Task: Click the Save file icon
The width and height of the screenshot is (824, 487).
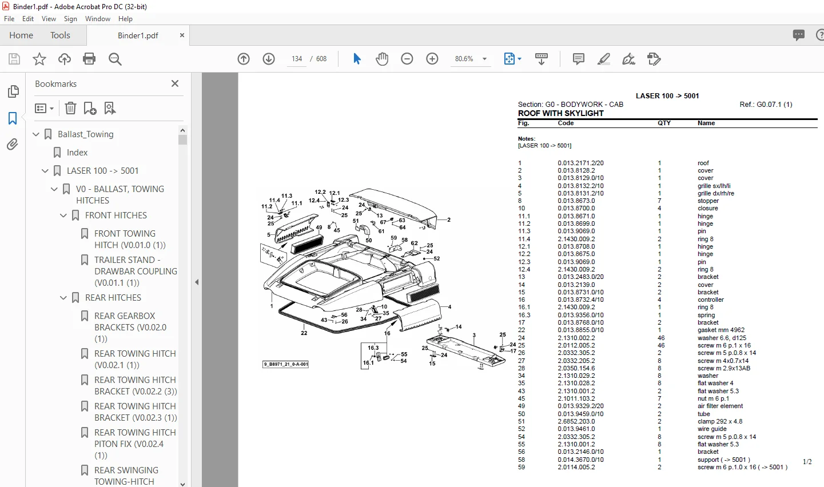Action: click(x=14, y=59)
